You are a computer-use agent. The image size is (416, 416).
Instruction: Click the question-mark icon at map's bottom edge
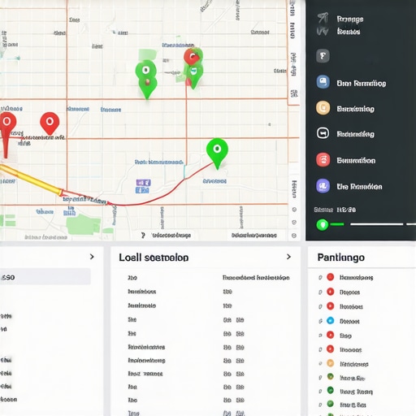point(143,236)
